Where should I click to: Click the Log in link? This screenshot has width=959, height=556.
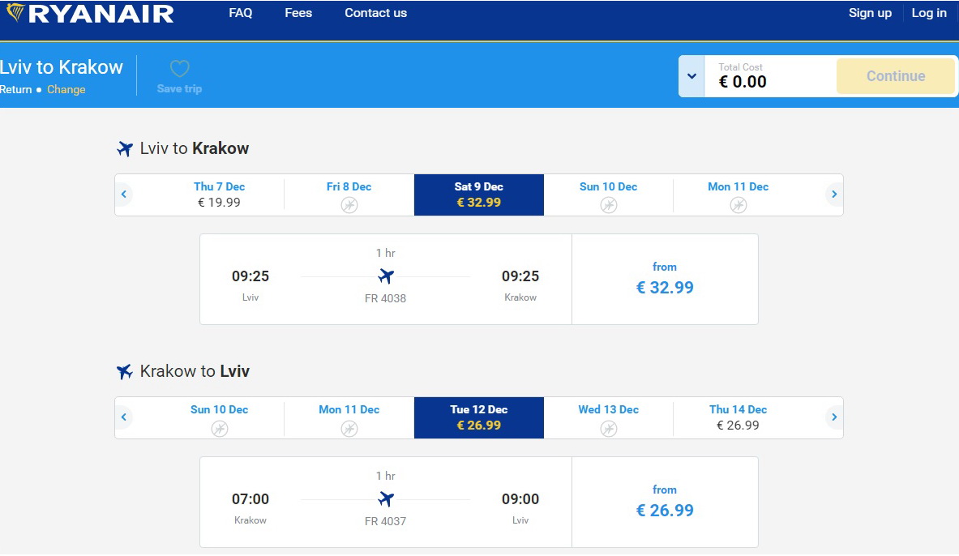(929, 13)
